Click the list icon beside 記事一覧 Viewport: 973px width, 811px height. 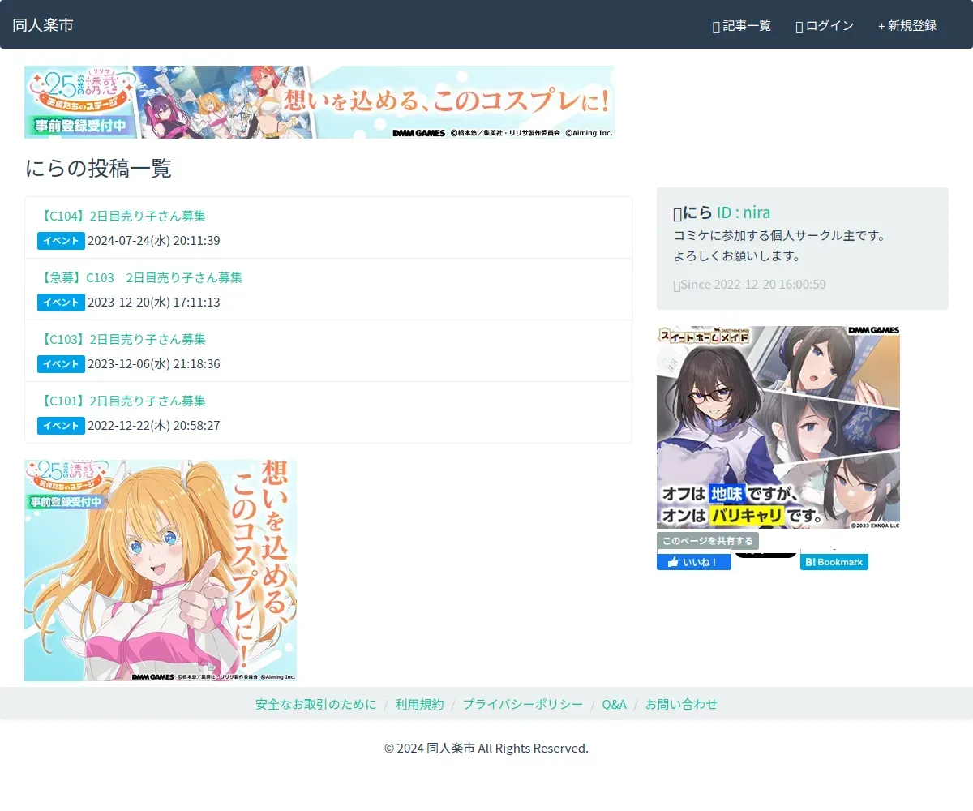click(716, 27)
